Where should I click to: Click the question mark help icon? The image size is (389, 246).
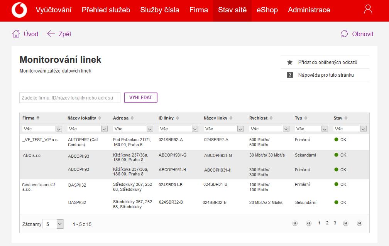tap(290, 75)
